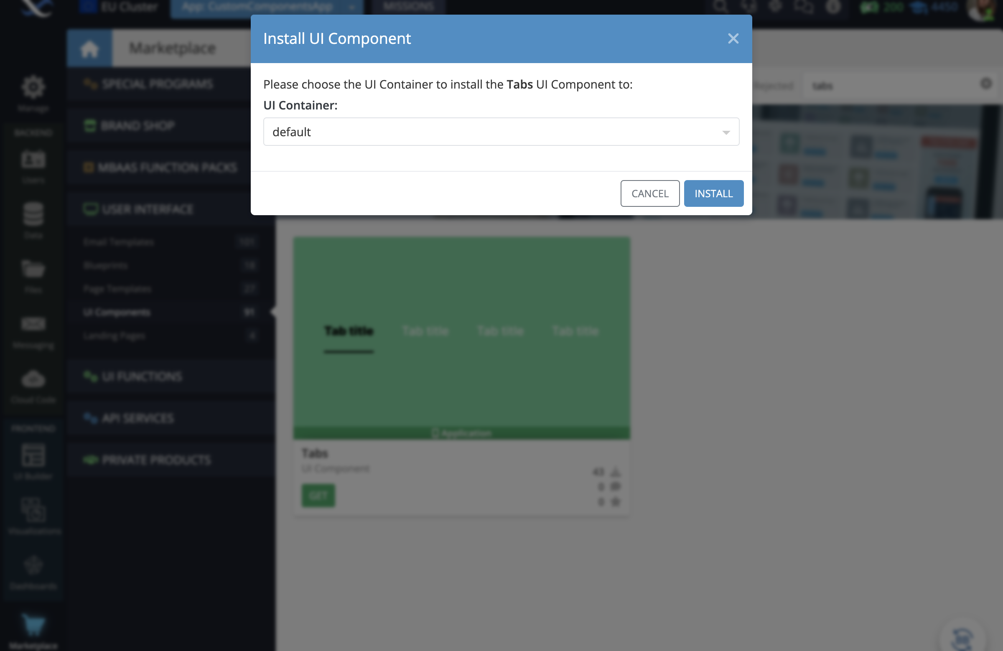
Task: Open UI Components menu item
Action: pos(116,312)
